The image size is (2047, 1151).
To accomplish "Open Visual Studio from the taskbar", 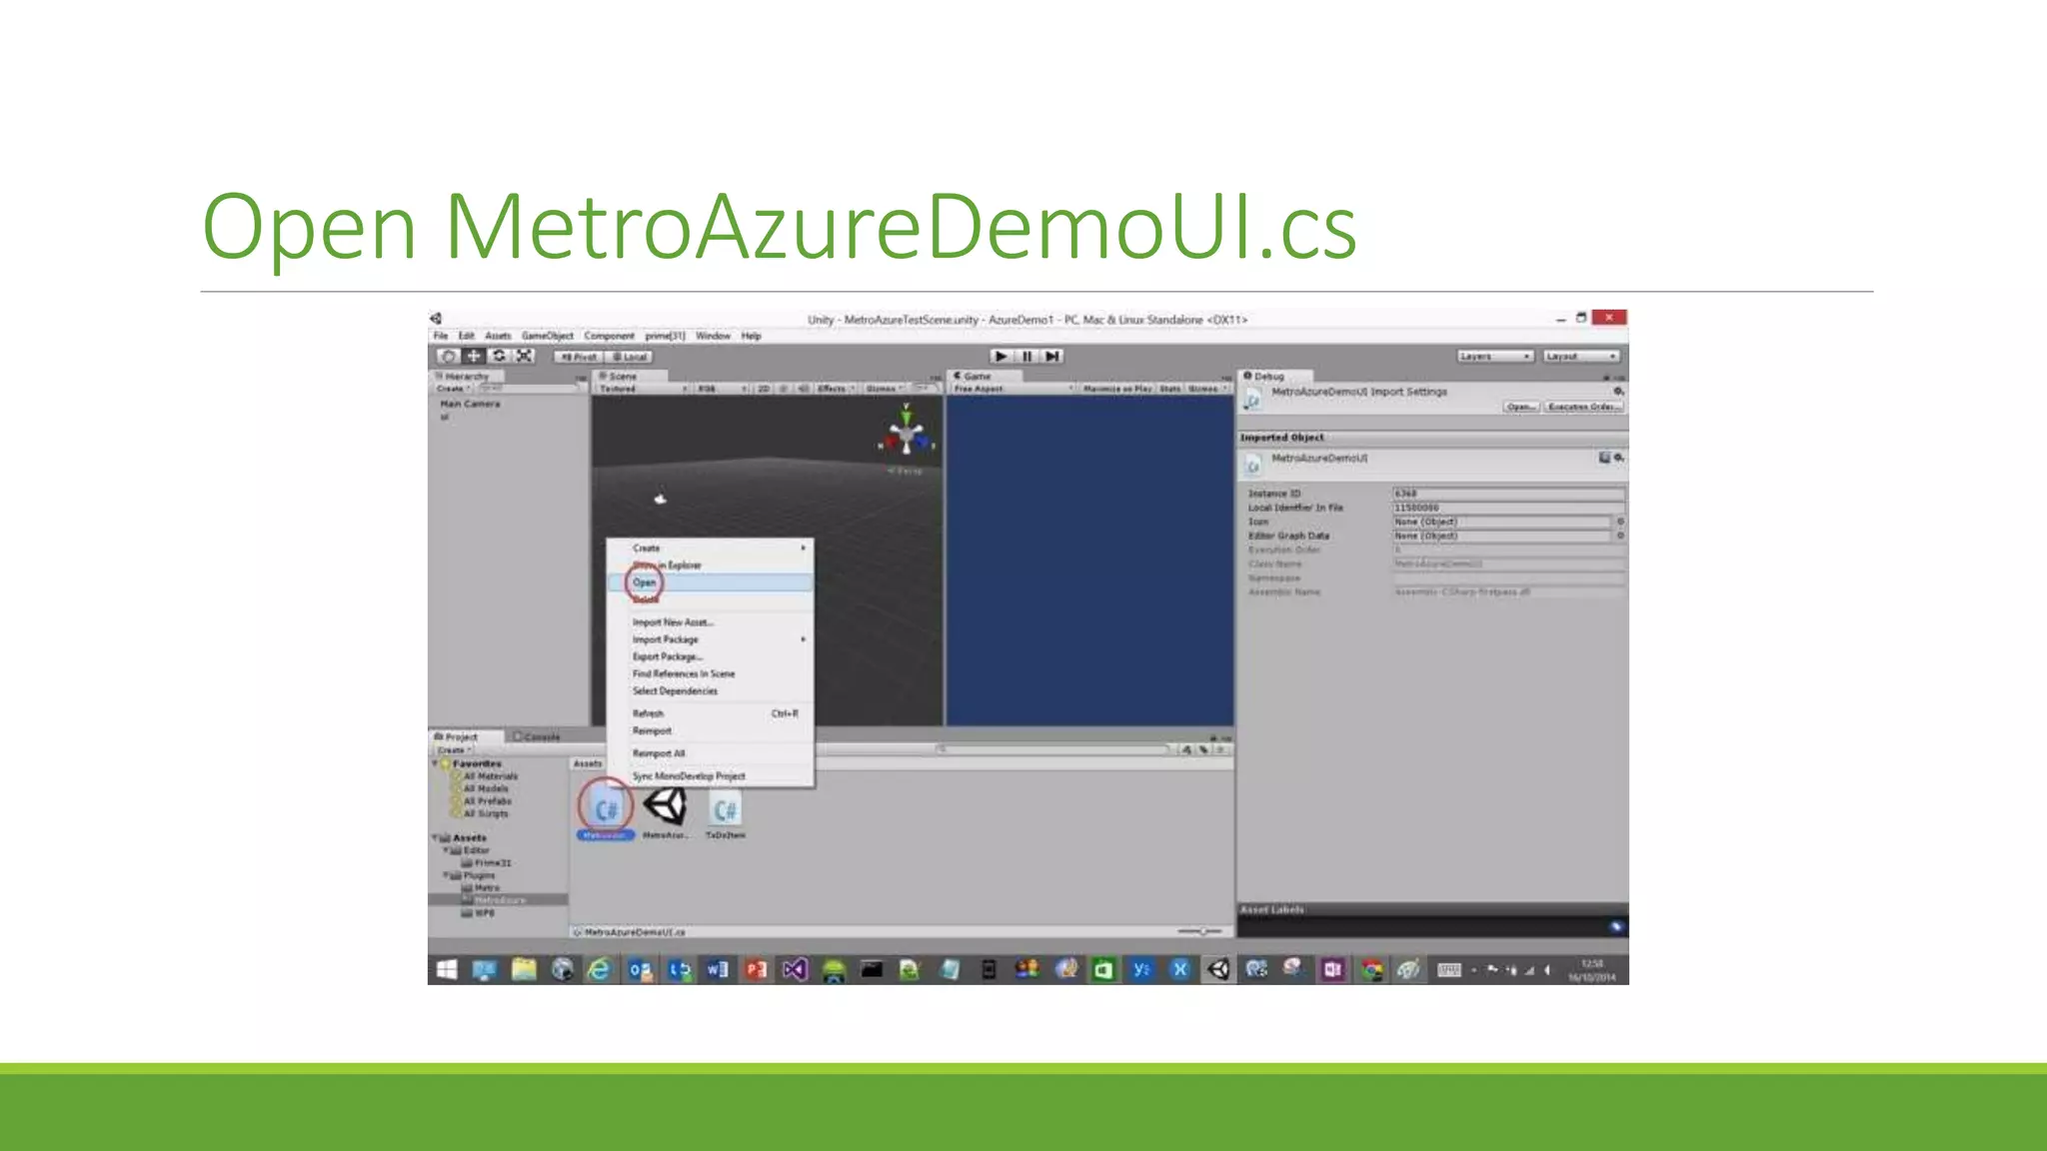I will point(795,969).
